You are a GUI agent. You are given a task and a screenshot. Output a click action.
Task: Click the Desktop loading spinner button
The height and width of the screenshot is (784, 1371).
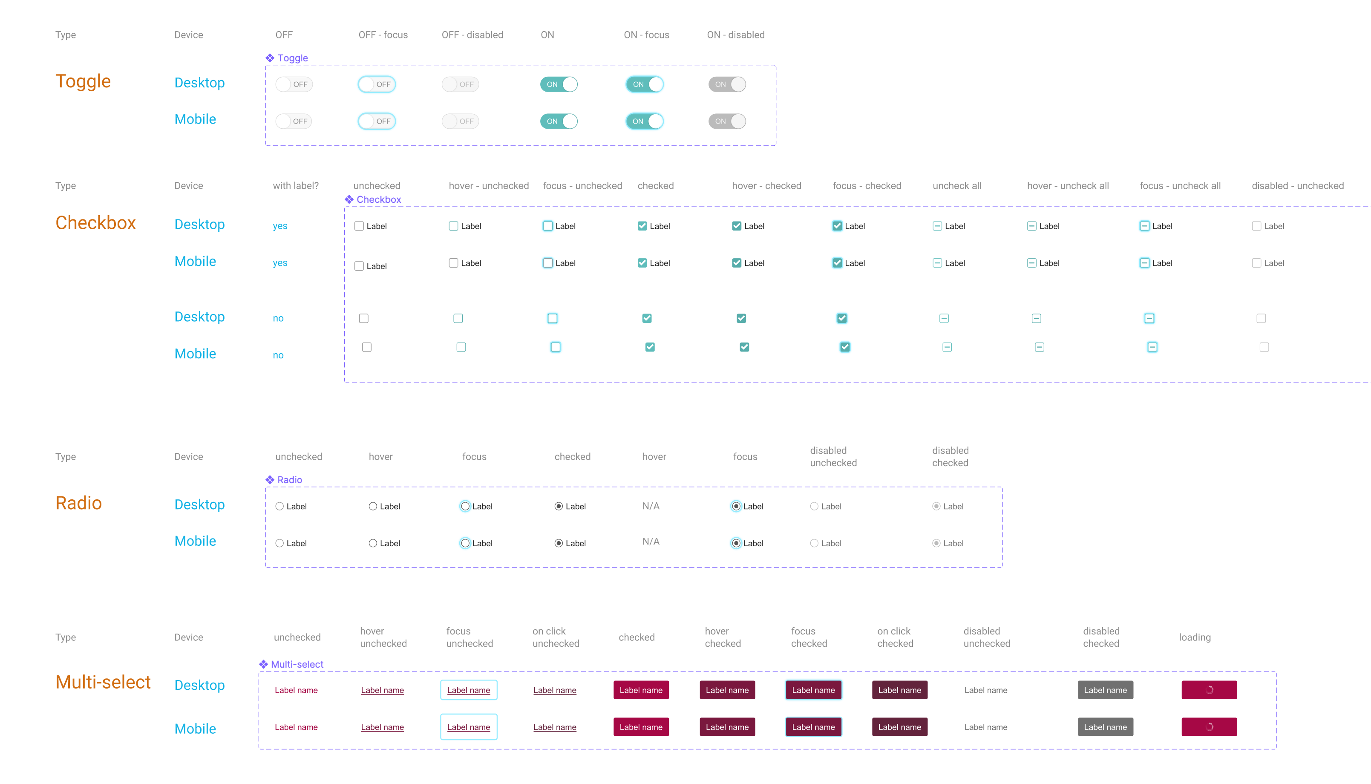pyautogui.click(x=1209, y=690)
